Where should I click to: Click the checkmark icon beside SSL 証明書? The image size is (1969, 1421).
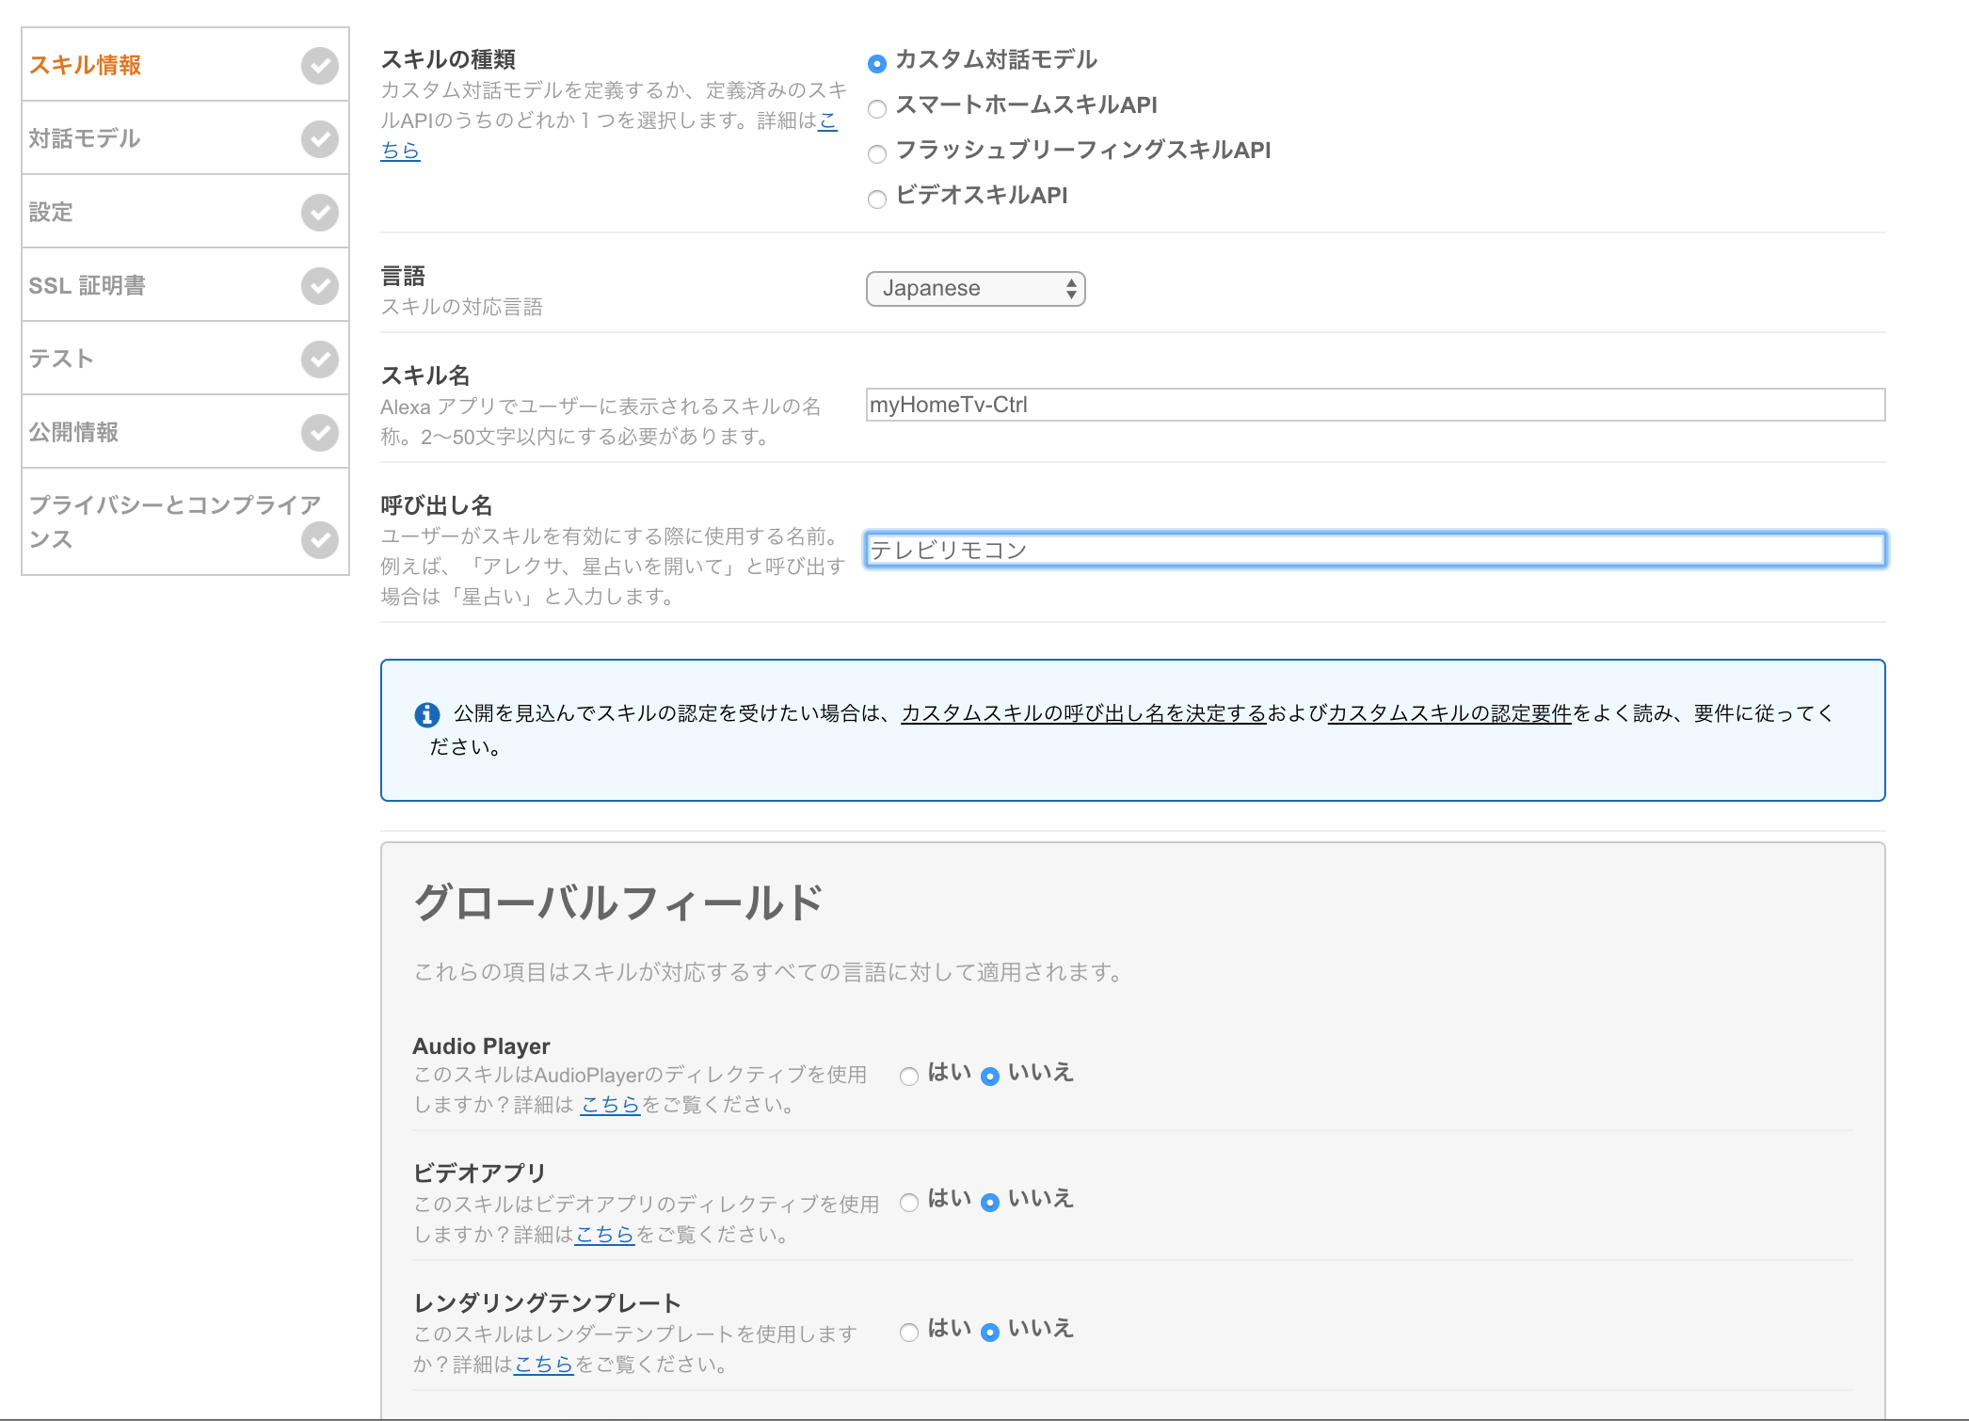320,286
